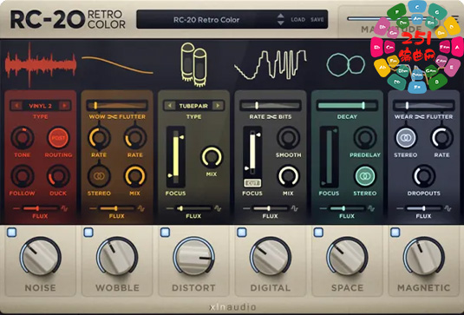Toggle the Wobble stereo button
The image size is (464, 315).
tap(99, 176)
